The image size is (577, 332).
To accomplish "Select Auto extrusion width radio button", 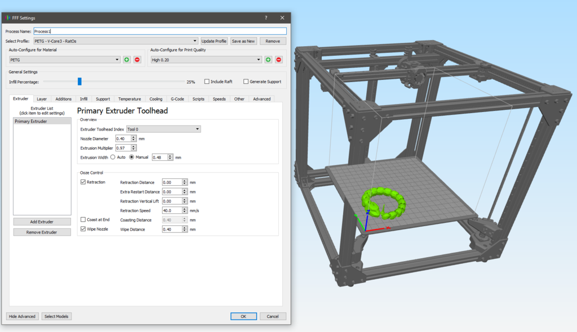I will coord(113,157).
